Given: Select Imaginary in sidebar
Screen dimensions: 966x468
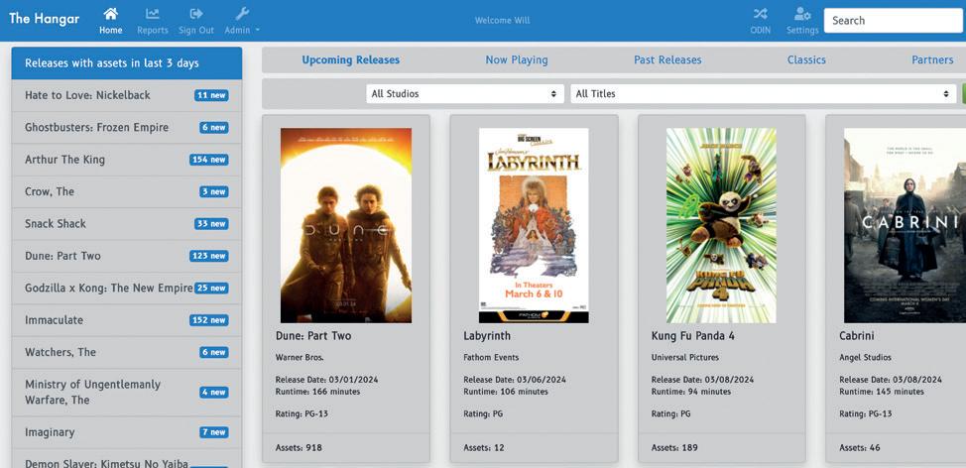Looking at the screenshot, I should tap(126, 431).
